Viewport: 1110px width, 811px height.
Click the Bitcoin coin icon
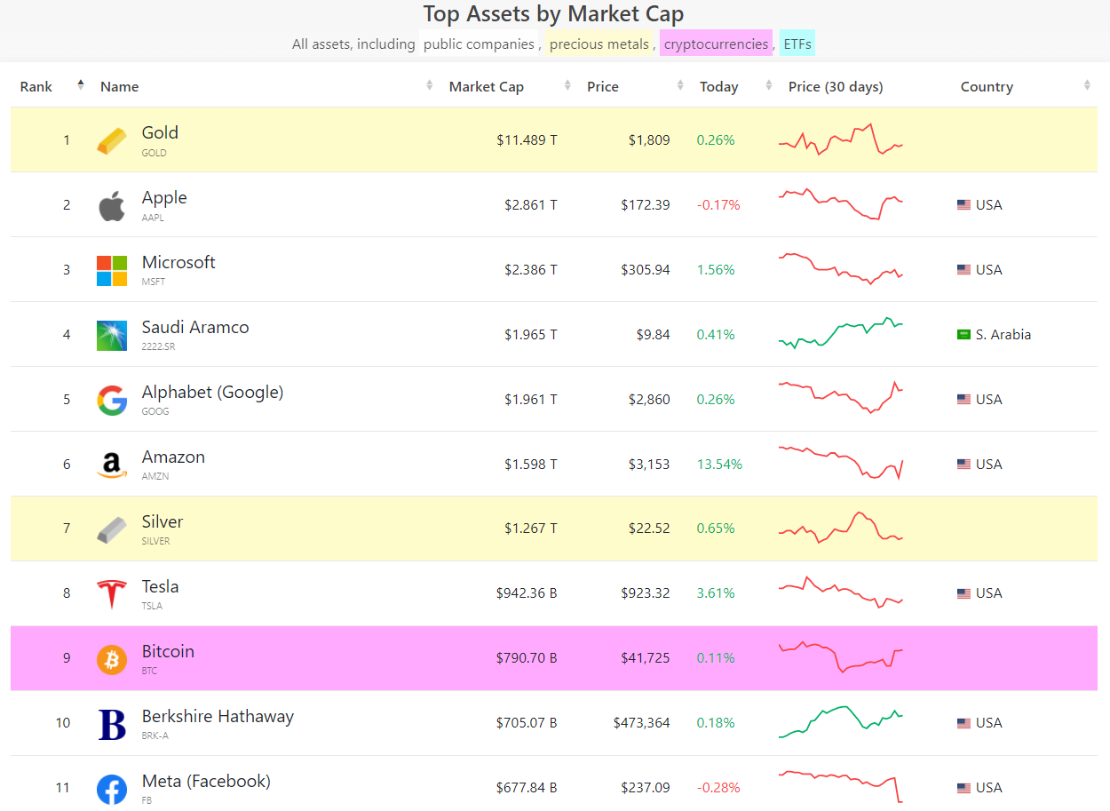click(112, 659)
